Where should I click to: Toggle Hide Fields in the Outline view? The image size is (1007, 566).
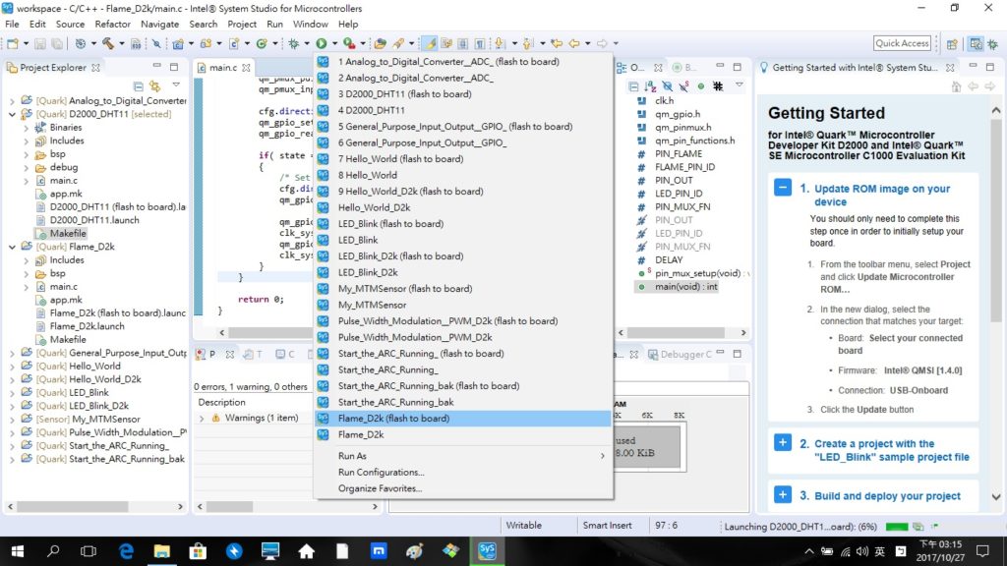click(668, 86)
